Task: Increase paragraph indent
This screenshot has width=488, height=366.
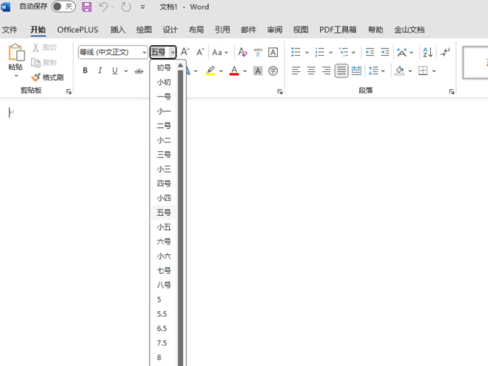Action: [385, 52]
